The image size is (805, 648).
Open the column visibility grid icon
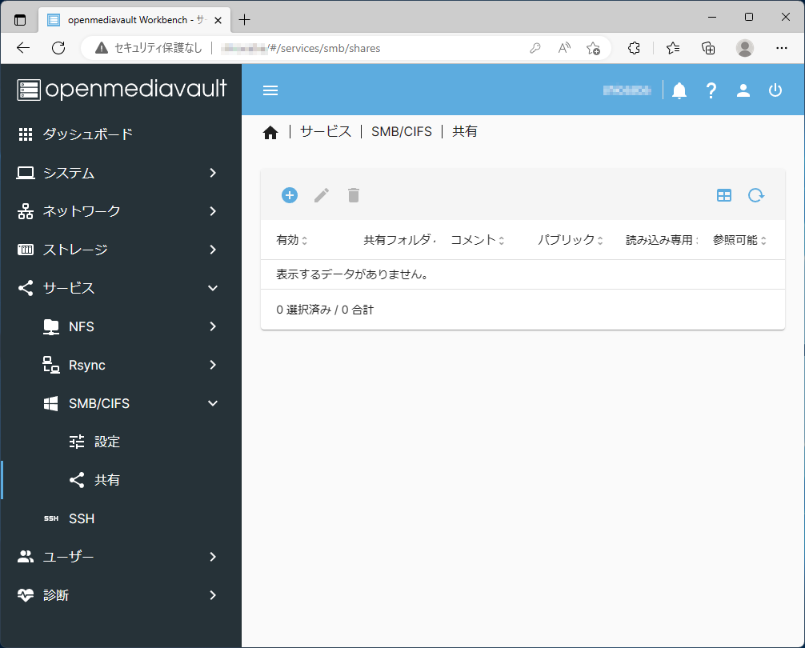(x=724, y=195)
